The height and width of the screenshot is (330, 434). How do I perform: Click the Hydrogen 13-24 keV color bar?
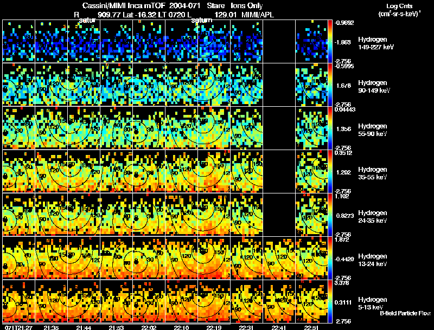tap(330, 258)
